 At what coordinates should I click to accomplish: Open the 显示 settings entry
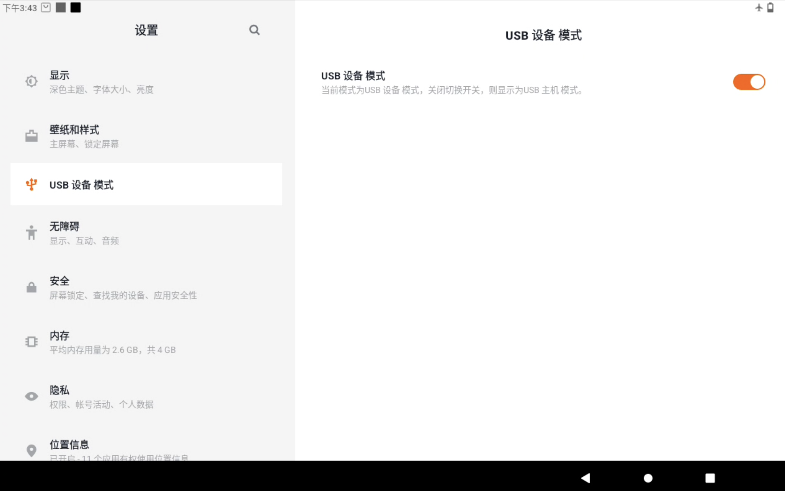(146, 82)
